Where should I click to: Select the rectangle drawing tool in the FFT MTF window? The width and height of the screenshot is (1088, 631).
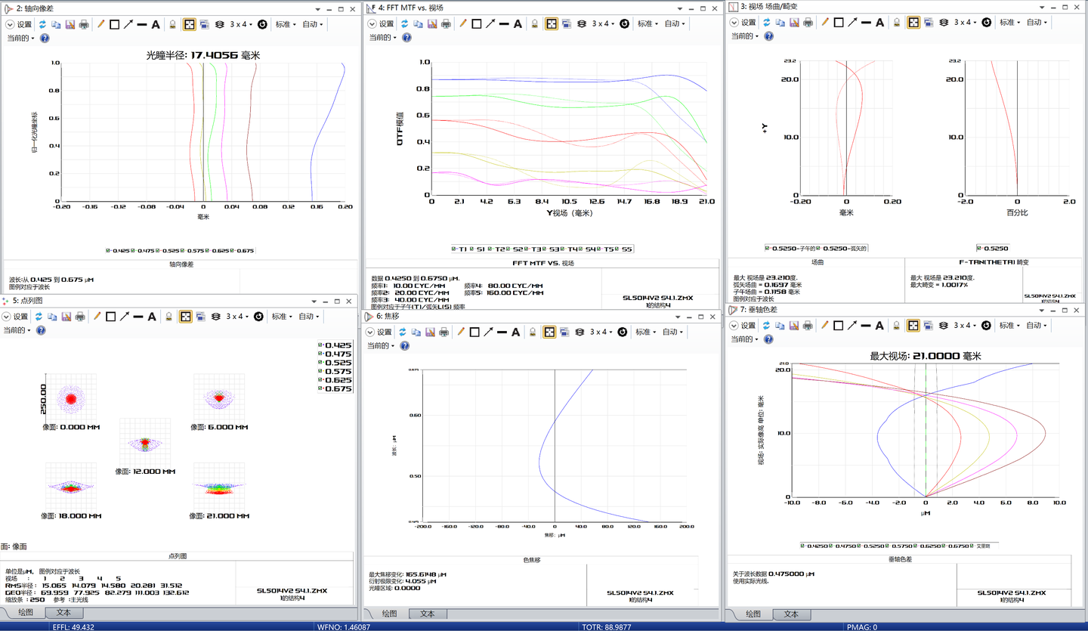pyautogui.click(x=476, y=23)
